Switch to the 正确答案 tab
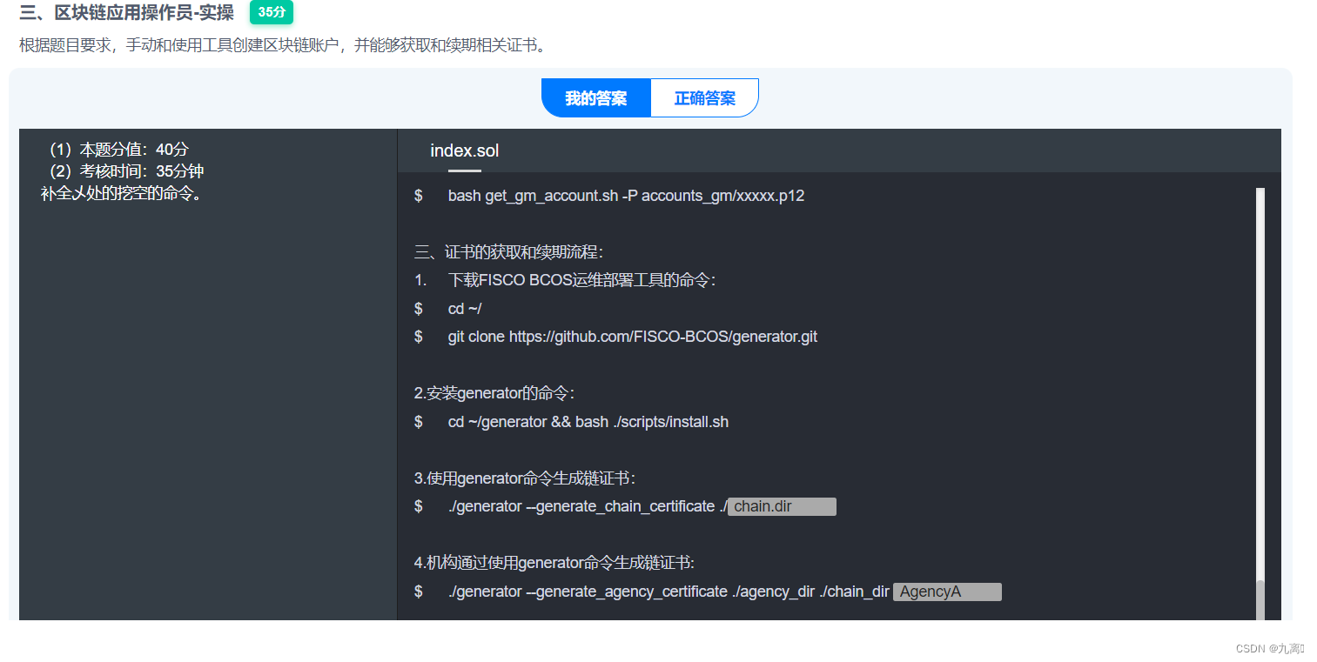This screenshot has height=662, width=1317. (705, 98)
